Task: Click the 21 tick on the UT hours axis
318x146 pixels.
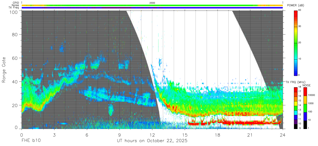Action: (x=250, y=135)
